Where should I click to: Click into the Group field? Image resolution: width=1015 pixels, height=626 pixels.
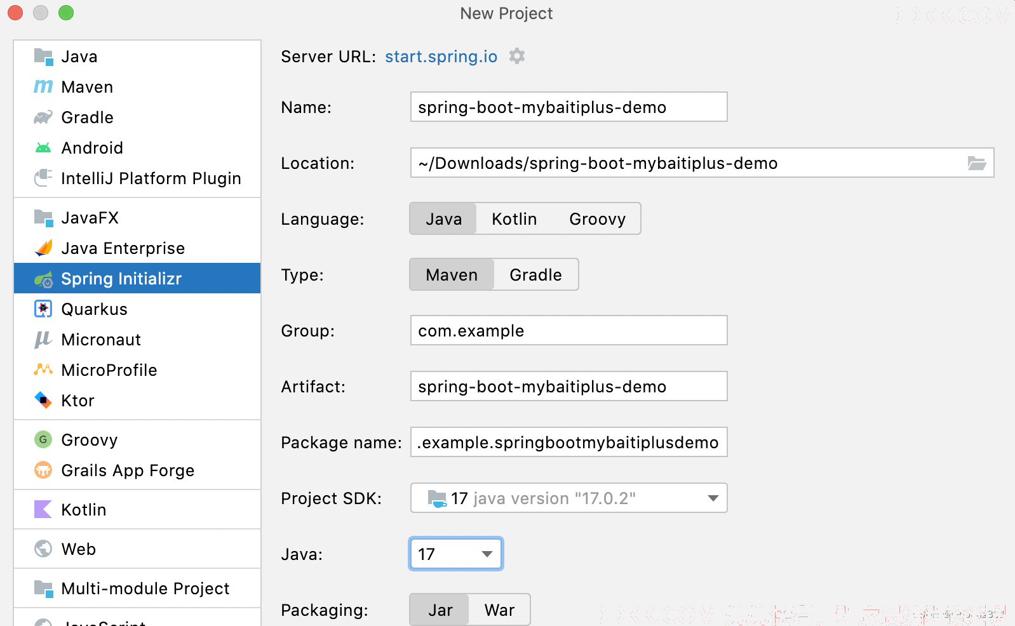pos(568,331)
